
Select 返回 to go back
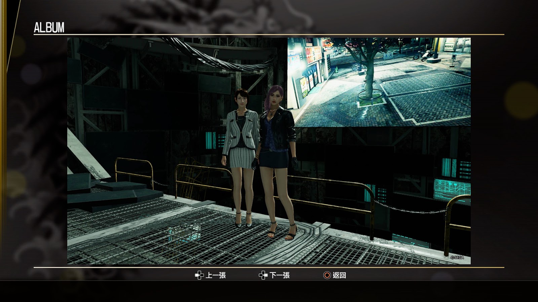[x=339, y=275]
